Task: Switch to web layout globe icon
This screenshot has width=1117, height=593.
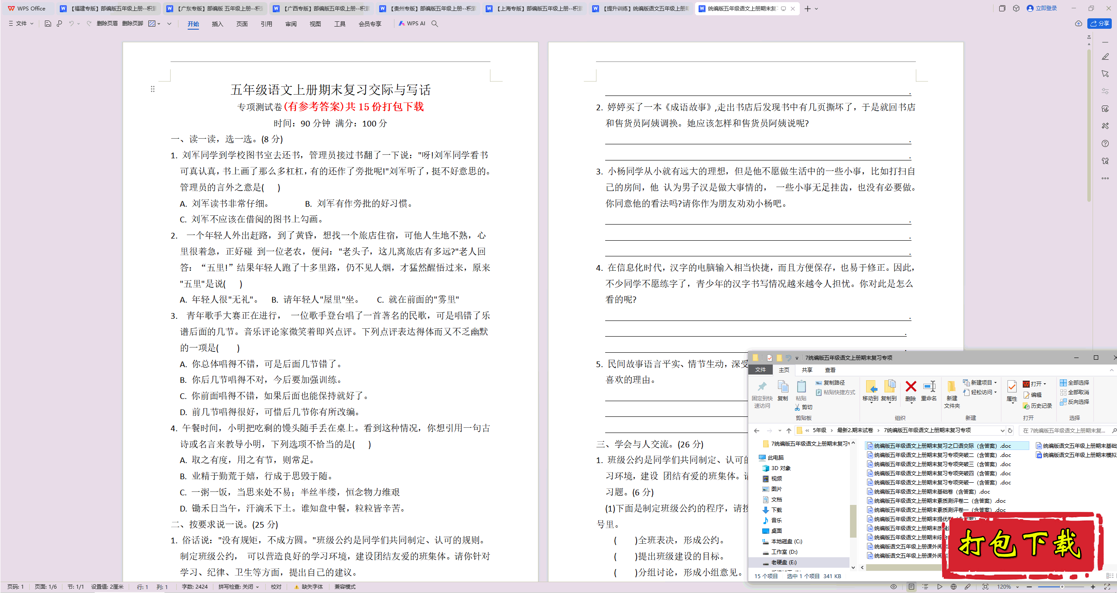Action: coord(953,587)
